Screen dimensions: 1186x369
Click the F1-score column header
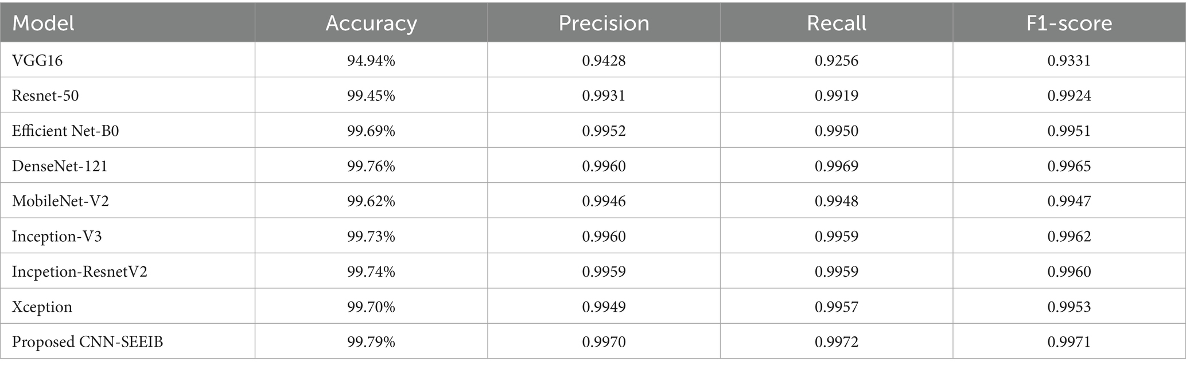pos(1069,23)
